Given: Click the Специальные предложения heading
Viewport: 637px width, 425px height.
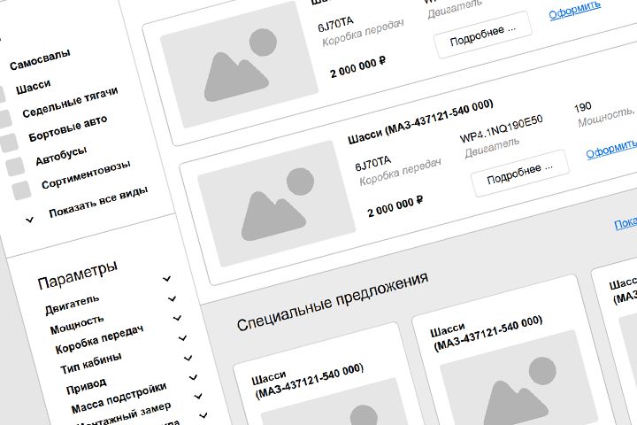Looking at the screenshot, I should (x=333, y=302).
